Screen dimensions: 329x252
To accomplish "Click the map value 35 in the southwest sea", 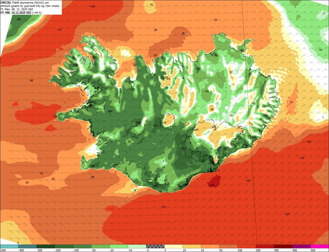I will click(27, 182).
